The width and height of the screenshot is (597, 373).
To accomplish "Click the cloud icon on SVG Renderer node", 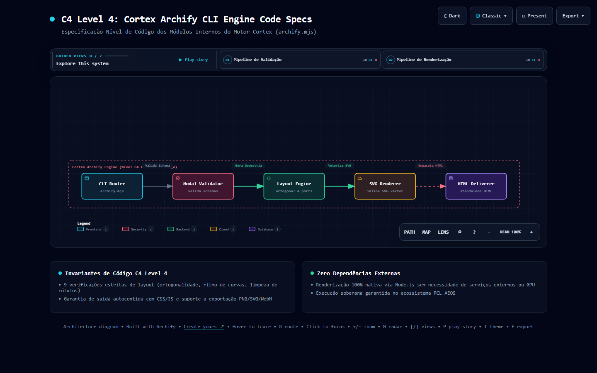I will [x=360, y=178].
